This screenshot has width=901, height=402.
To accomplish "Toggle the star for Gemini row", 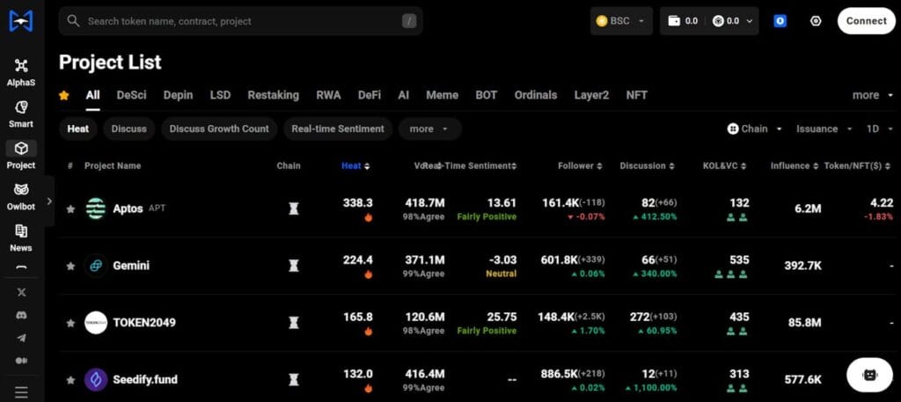I will coord(70,266).
